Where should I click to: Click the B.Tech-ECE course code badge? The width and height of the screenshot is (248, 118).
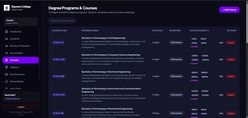[59, 95]
